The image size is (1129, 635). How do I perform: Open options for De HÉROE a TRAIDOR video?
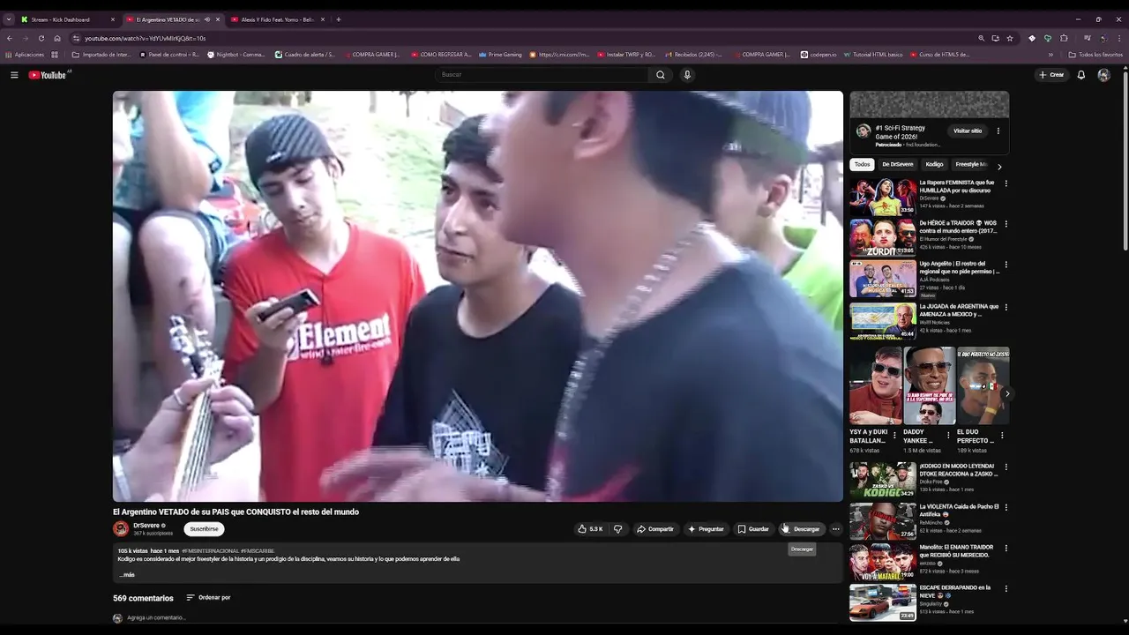[1006, 224]
